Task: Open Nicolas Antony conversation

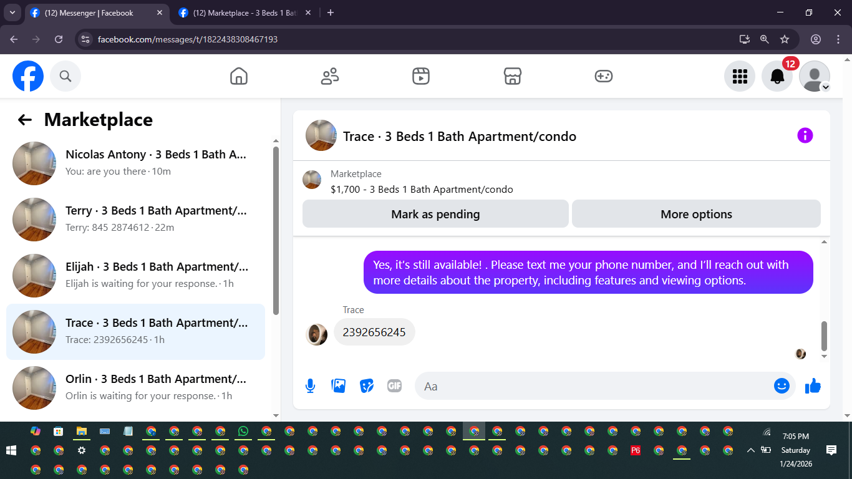Action: [x=135, y=163]
